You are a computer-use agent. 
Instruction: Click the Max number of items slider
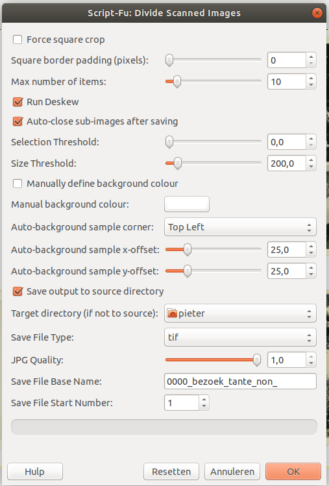pos(213,82)
